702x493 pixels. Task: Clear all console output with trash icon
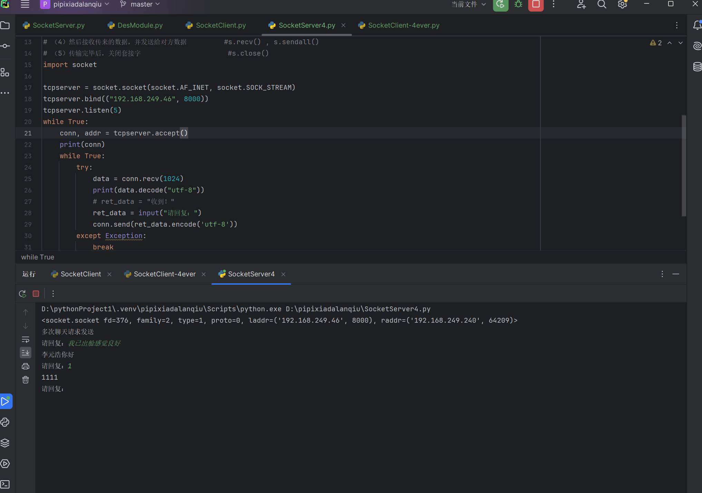[x=26, y=380]
